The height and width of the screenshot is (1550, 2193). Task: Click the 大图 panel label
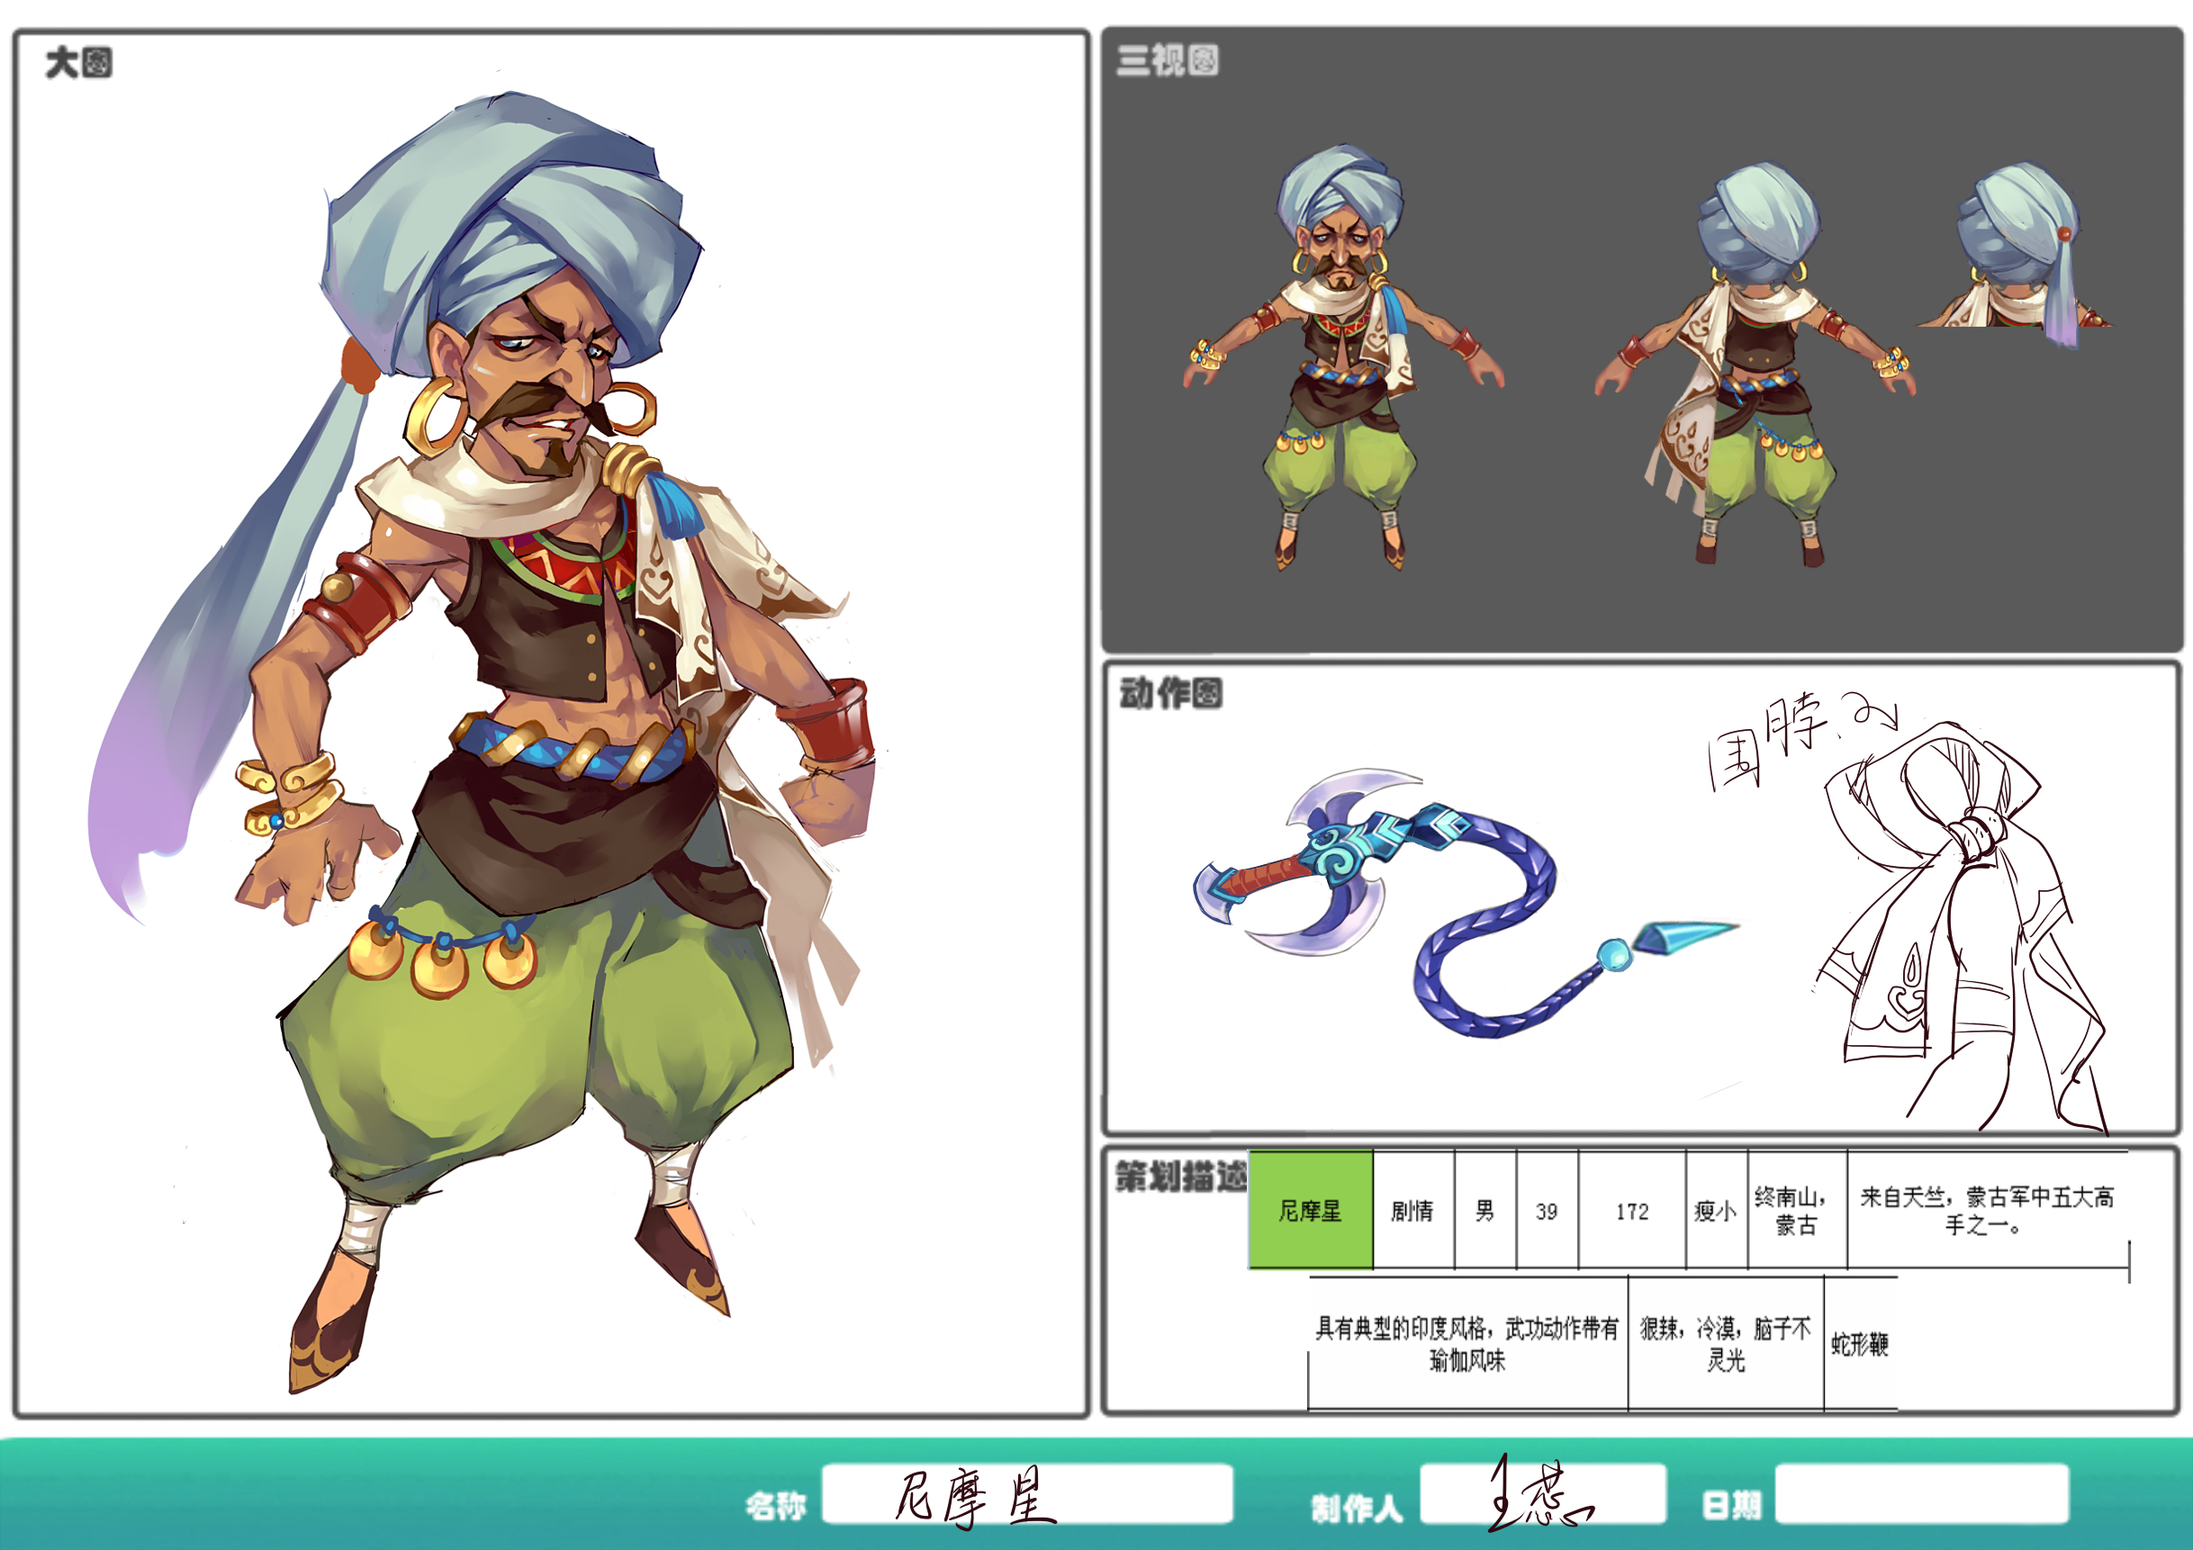point(78,63)
